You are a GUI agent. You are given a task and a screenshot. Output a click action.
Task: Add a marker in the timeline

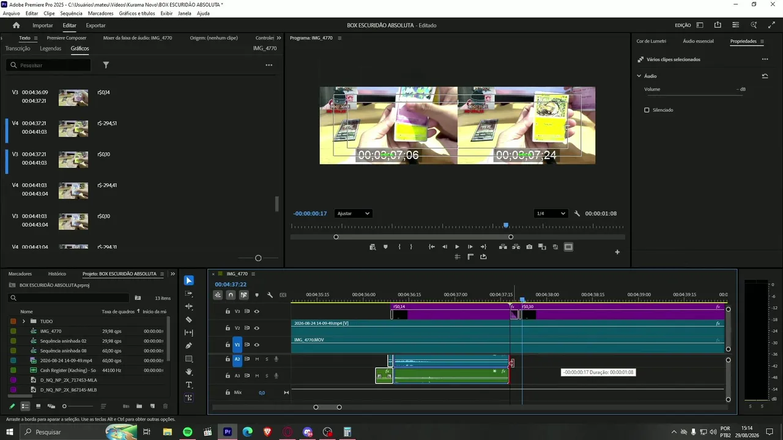(256, 295)
